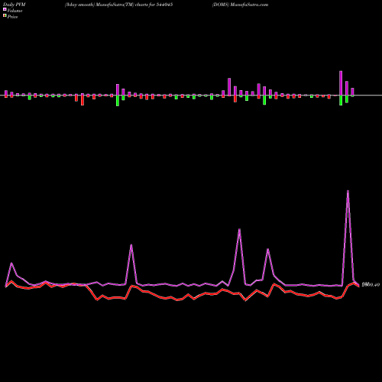
Task: Click the 3day smooth MunafaSutra chart heading
Action: 118,5
